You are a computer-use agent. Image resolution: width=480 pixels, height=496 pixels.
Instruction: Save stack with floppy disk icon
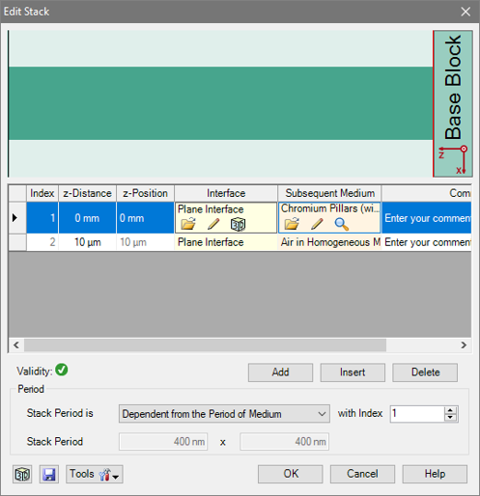click(49, 474)
